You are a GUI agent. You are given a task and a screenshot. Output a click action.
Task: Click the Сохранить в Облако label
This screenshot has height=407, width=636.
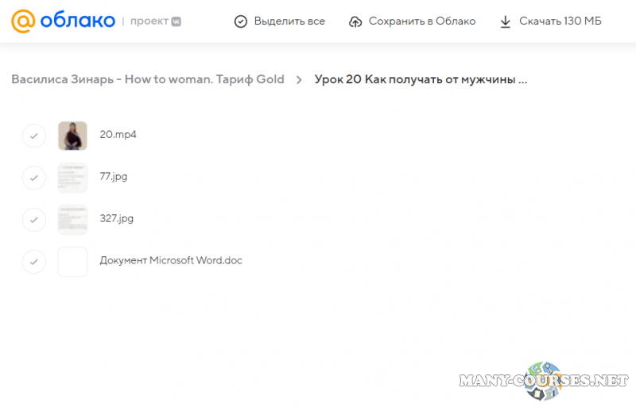422,21
